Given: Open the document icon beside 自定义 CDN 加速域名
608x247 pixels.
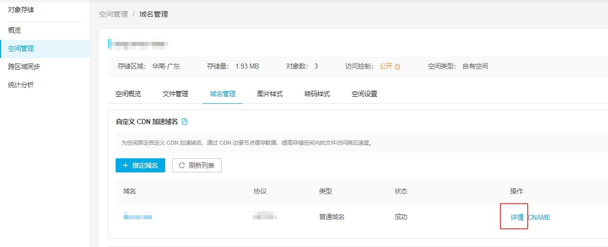Looking at the screenshot, I should pyautogui.click(x=184, y=121).
